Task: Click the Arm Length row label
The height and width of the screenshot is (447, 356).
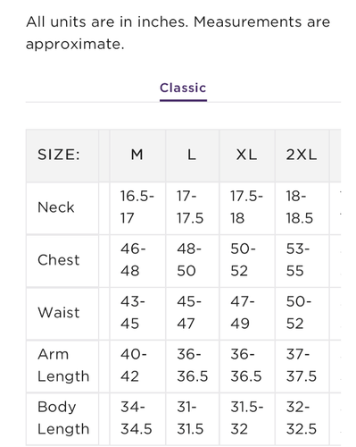Action: 62,366
